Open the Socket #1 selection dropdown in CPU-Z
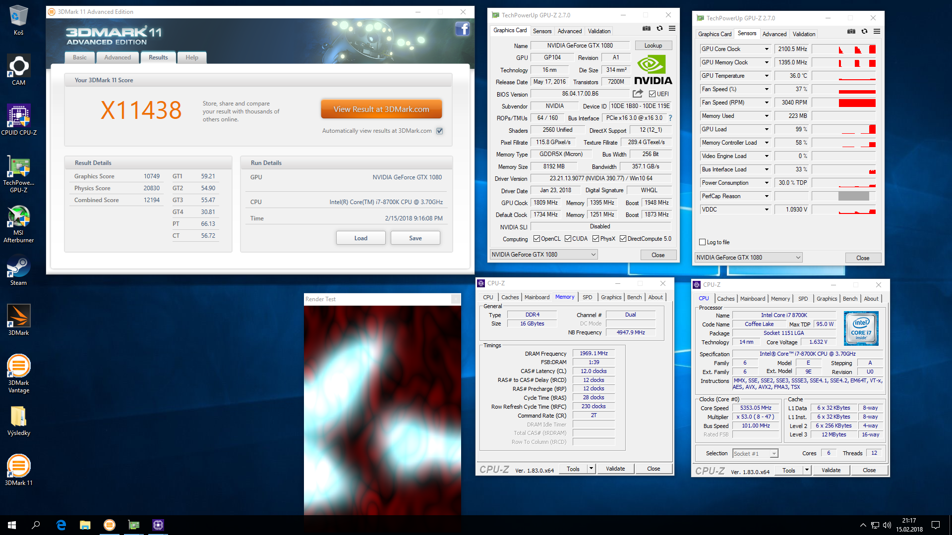The width and height of the screenshot is (952, 535). coord(755,454)
